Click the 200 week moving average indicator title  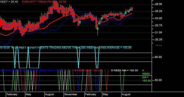(x=66, y=48)
